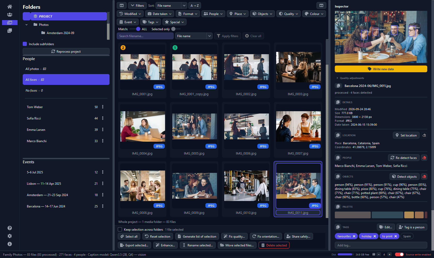Select the No faces people filter
This screenshot has height=258, width=434.
point(66,91)
